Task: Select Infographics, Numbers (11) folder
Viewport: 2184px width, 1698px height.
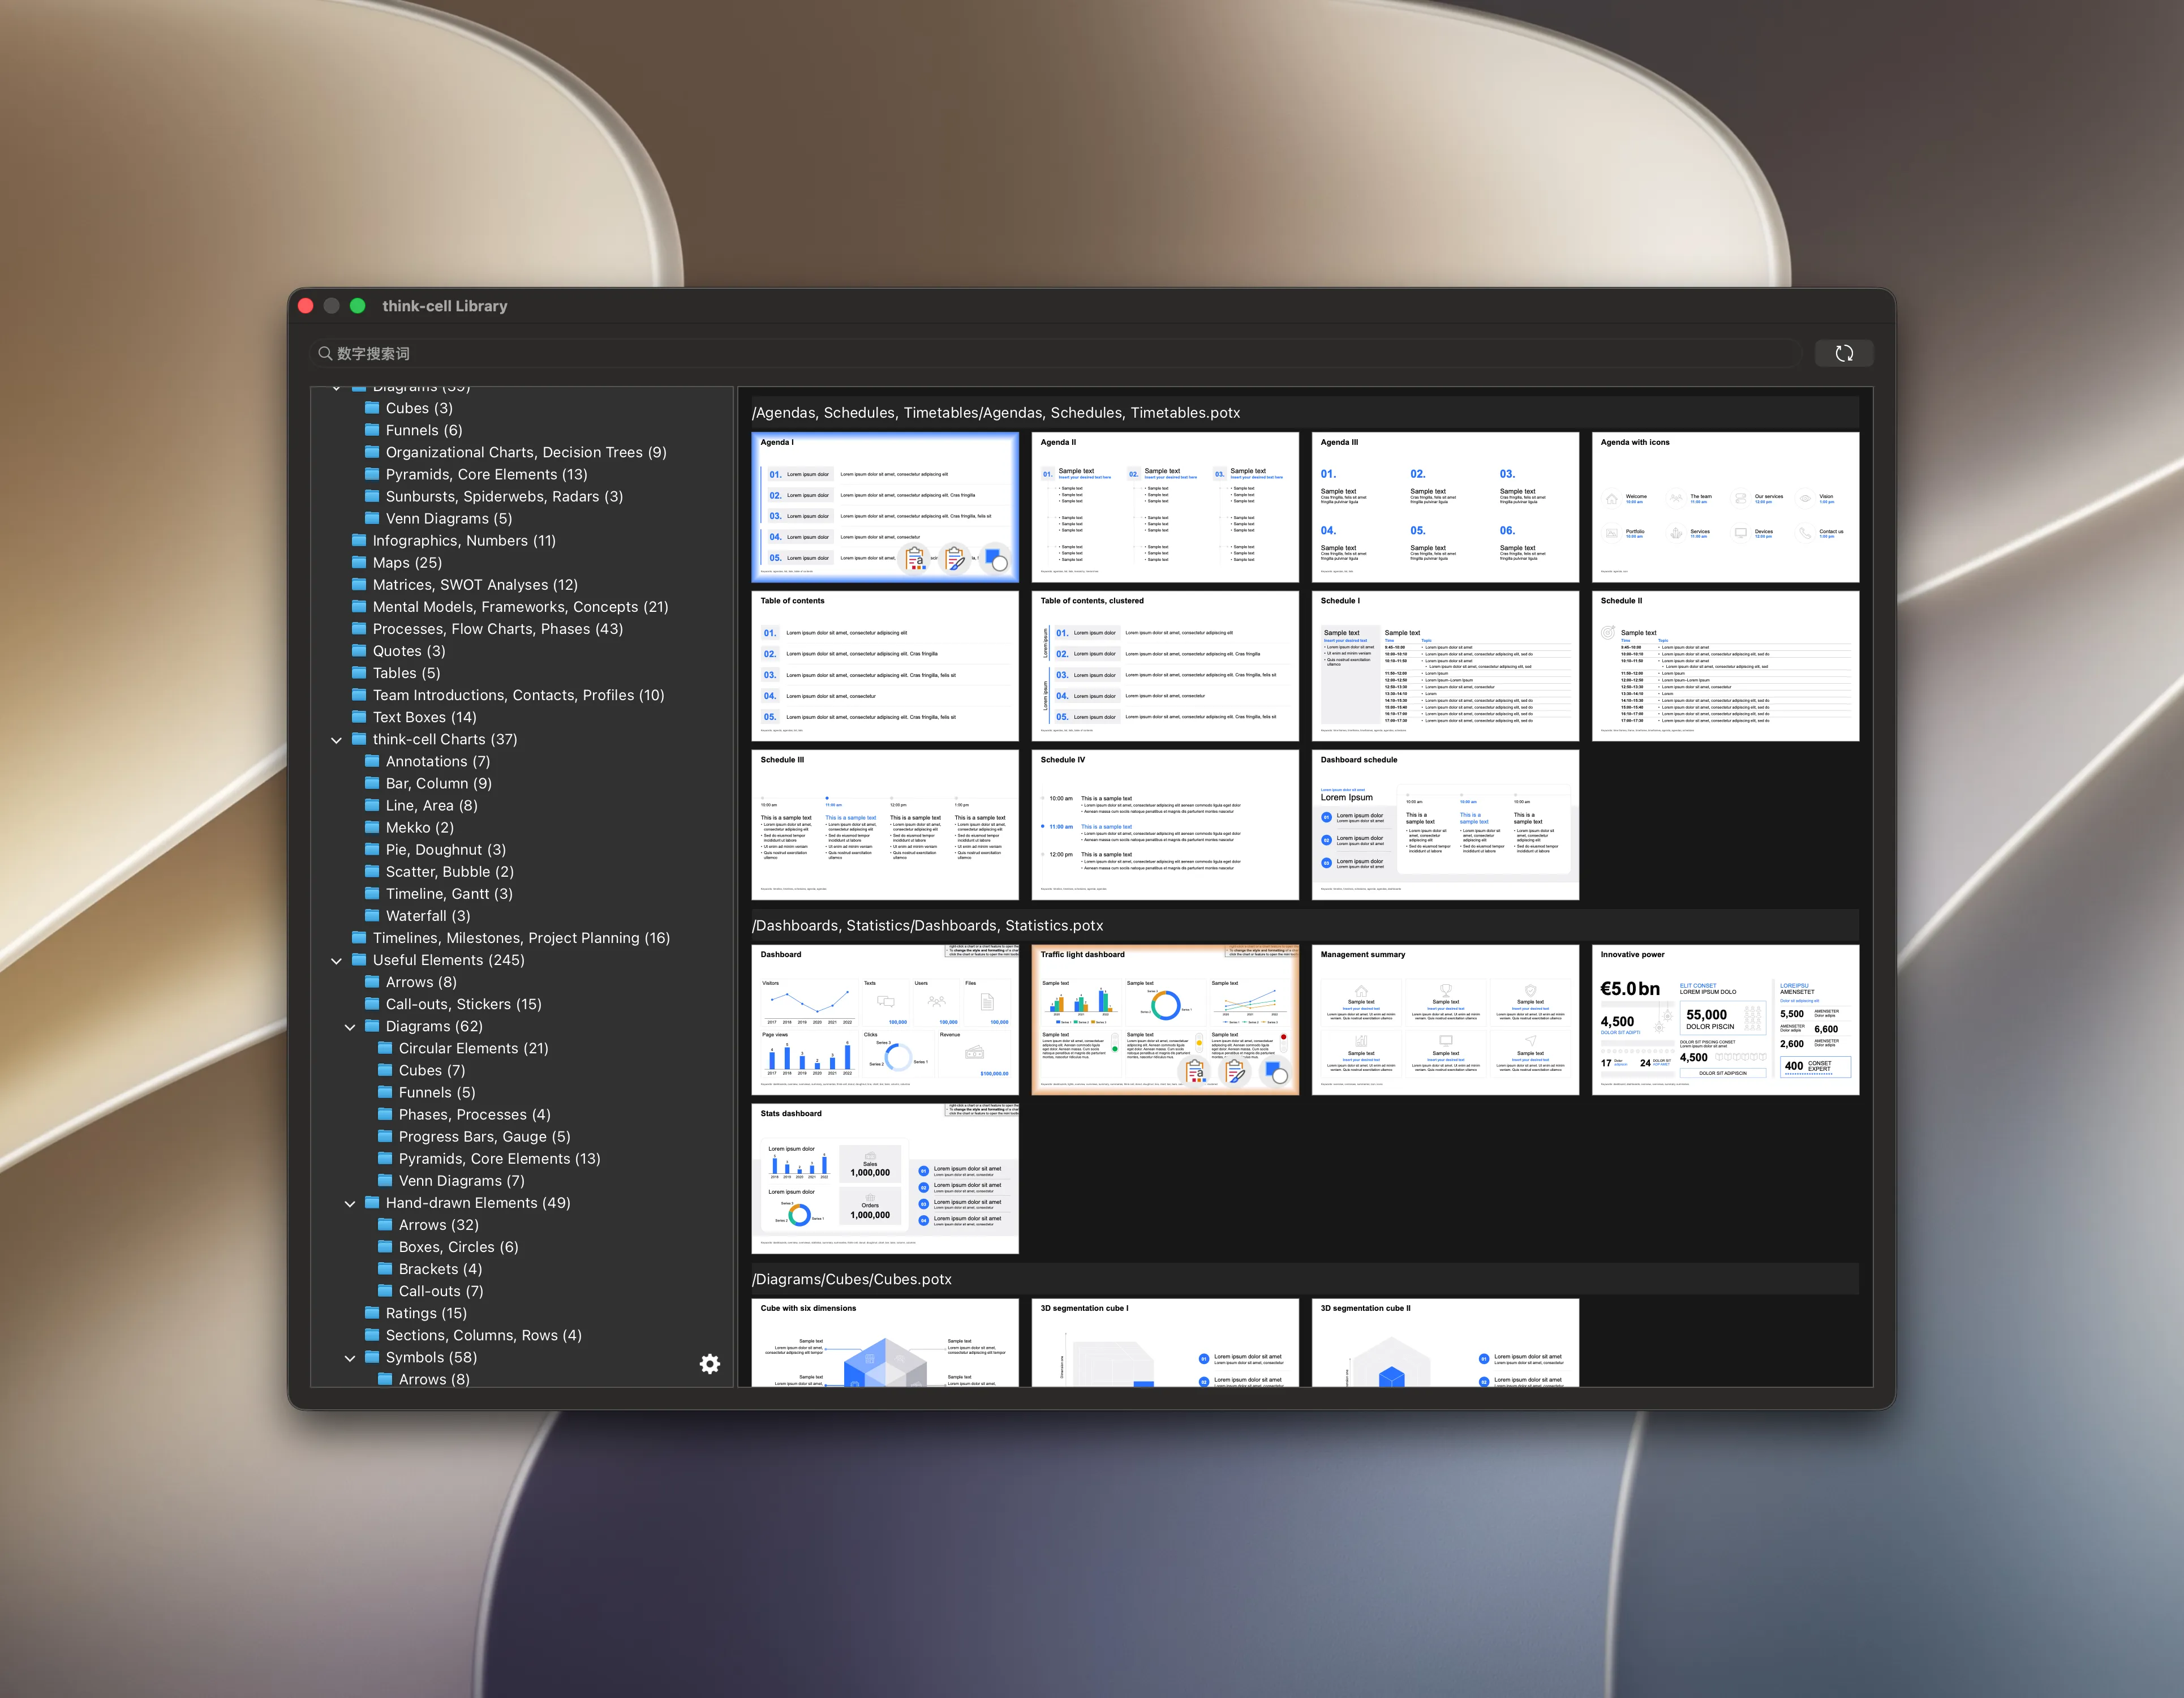Action: point(464,541)
